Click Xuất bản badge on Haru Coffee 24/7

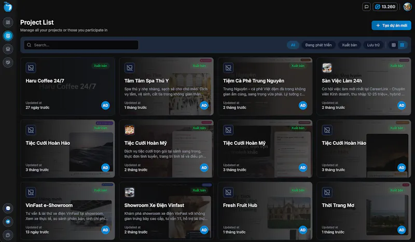100,66
